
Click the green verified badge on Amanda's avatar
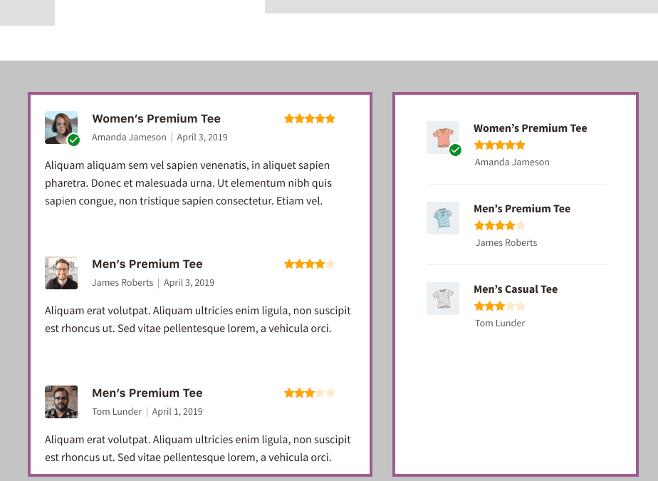[x=74, y=140]
